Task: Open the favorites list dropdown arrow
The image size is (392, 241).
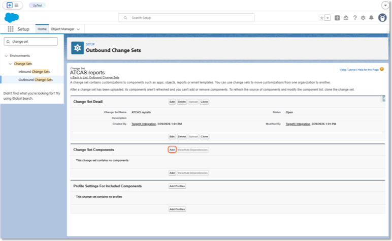Action: (x=328, y=18)
